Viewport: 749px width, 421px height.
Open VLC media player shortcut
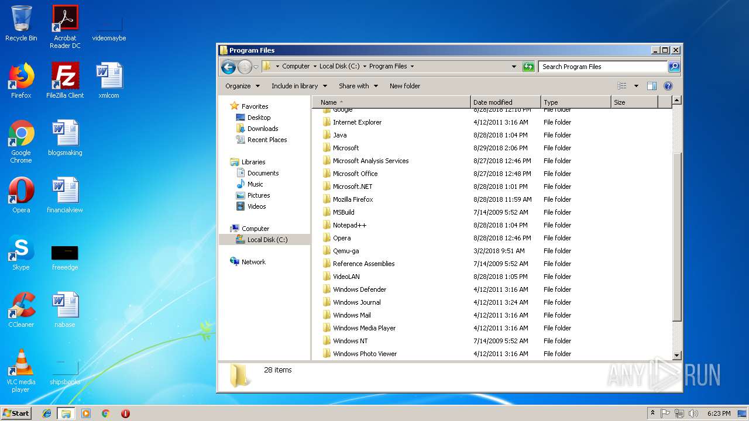pos(21,371)
